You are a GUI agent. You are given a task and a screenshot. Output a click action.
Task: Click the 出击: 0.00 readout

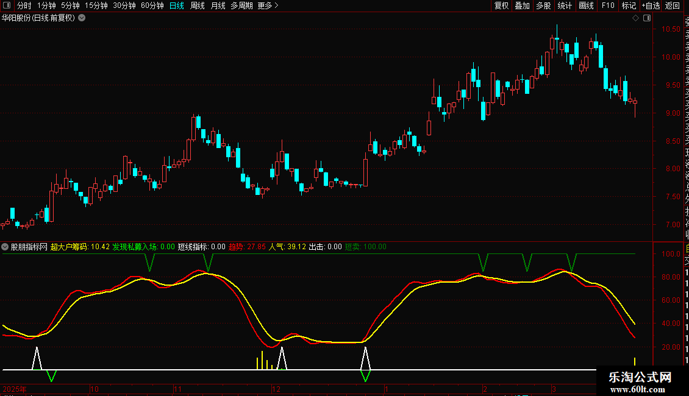(x=325, y=247)
